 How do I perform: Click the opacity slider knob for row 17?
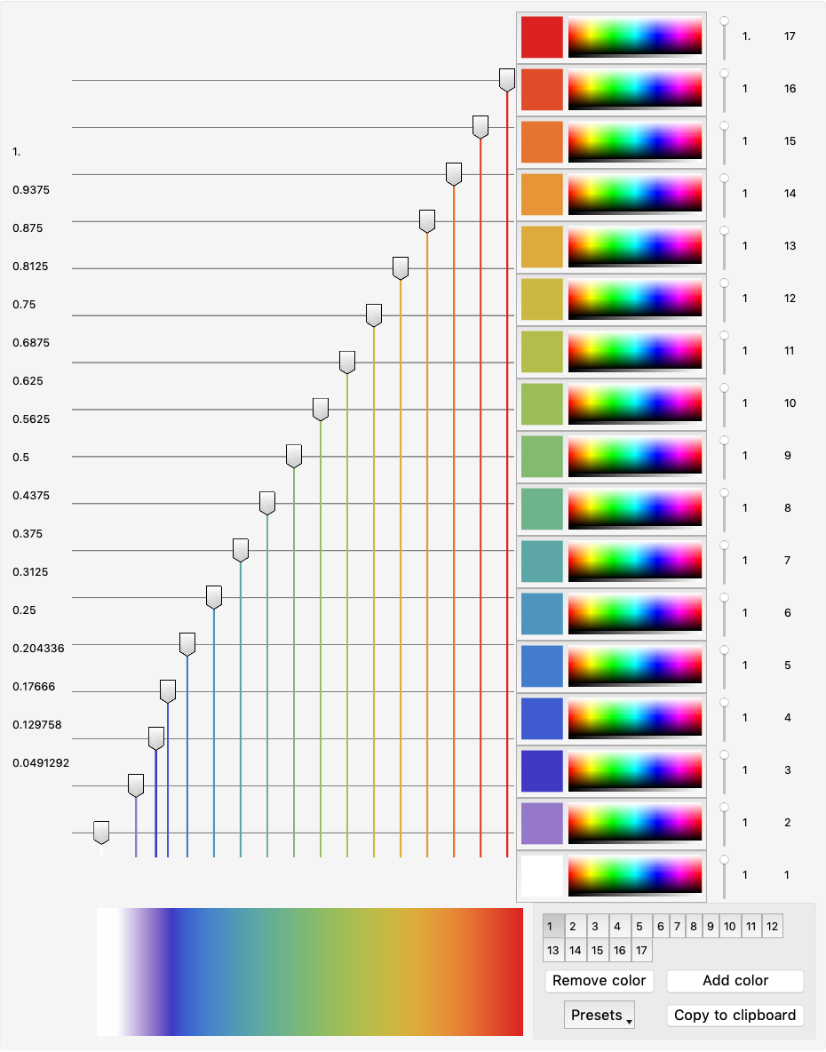click(724, 20)
